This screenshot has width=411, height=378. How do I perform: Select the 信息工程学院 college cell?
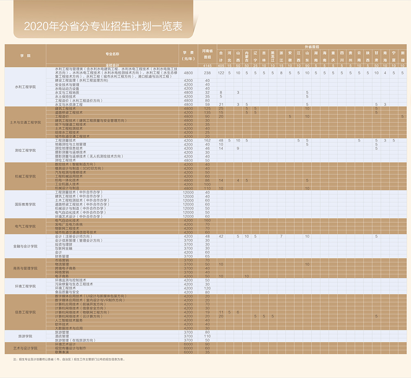[x=25, y=312]
